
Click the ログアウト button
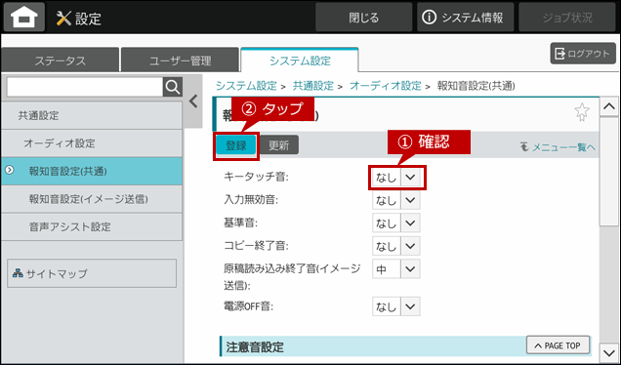(583, 54)
